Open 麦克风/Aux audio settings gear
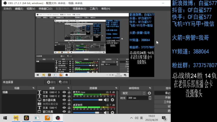Screen dimensions: 217x122 [x=112, y=100]
